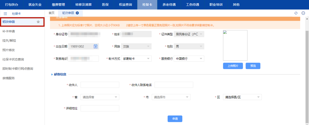Select 补卡申请 in the sidebar

pos(9,31)
